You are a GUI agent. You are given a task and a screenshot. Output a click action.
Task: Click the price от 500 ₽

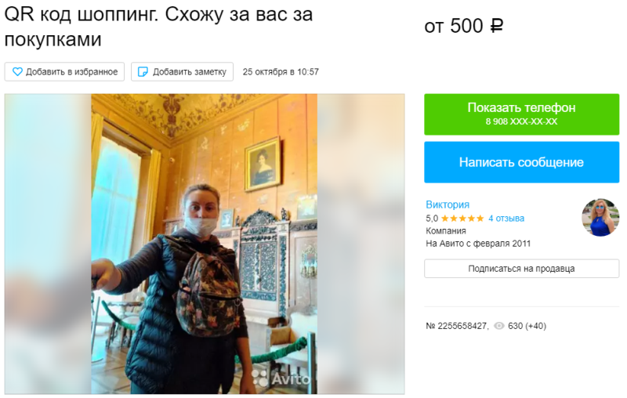pyautogui.click(x=464, y=27)
